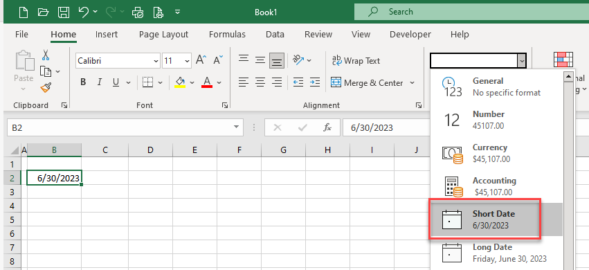This screenshot has width=589, height=270.
Task: Open Borders dropdown arrow
Action: point(161,82)
